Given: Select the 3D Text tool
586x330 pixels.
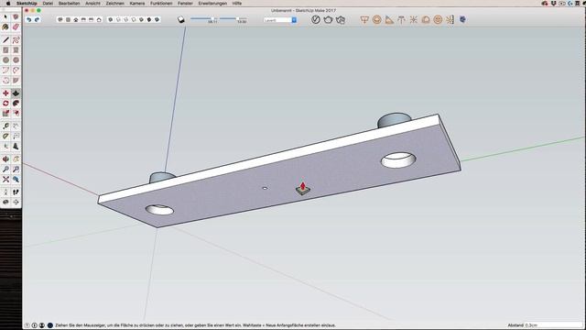Looking at the screenshot, I should [x=16, y=147].
